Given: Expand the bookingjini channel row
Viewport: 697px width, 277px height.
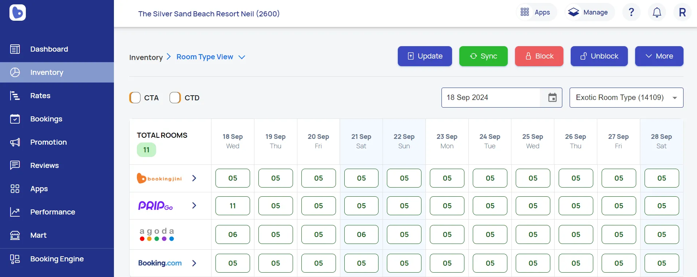Looking at the screenshot, I should coord(194,178).
